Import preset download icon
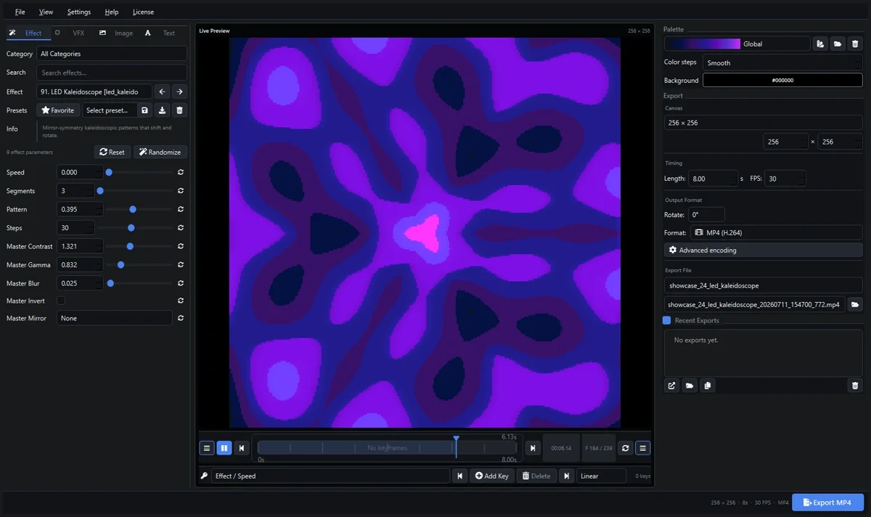Screen dimensions: 871x517 (x=163, y=110)
